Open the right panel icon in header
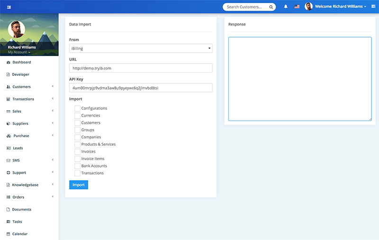 (x=373, y=7)
